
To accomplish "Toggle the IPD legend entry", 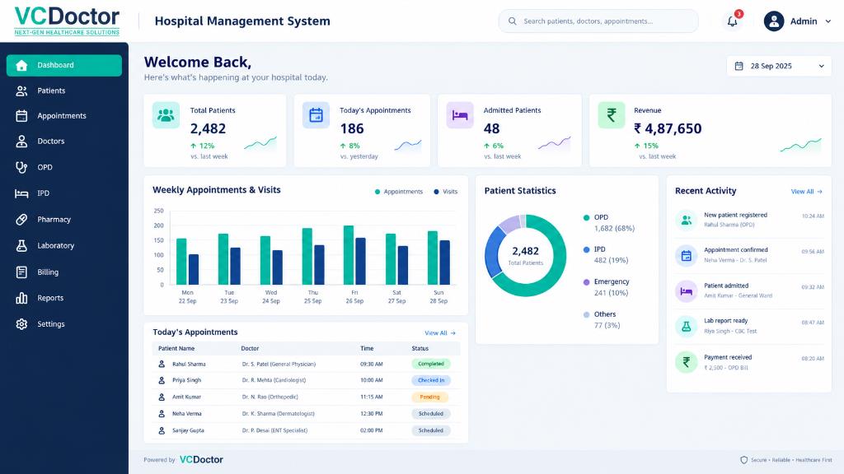I will [606, 255].
